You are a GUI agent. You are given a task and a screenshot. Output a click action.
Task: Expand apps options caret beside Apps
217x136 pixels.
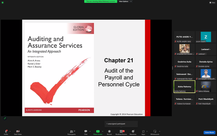tap(147, 131)
